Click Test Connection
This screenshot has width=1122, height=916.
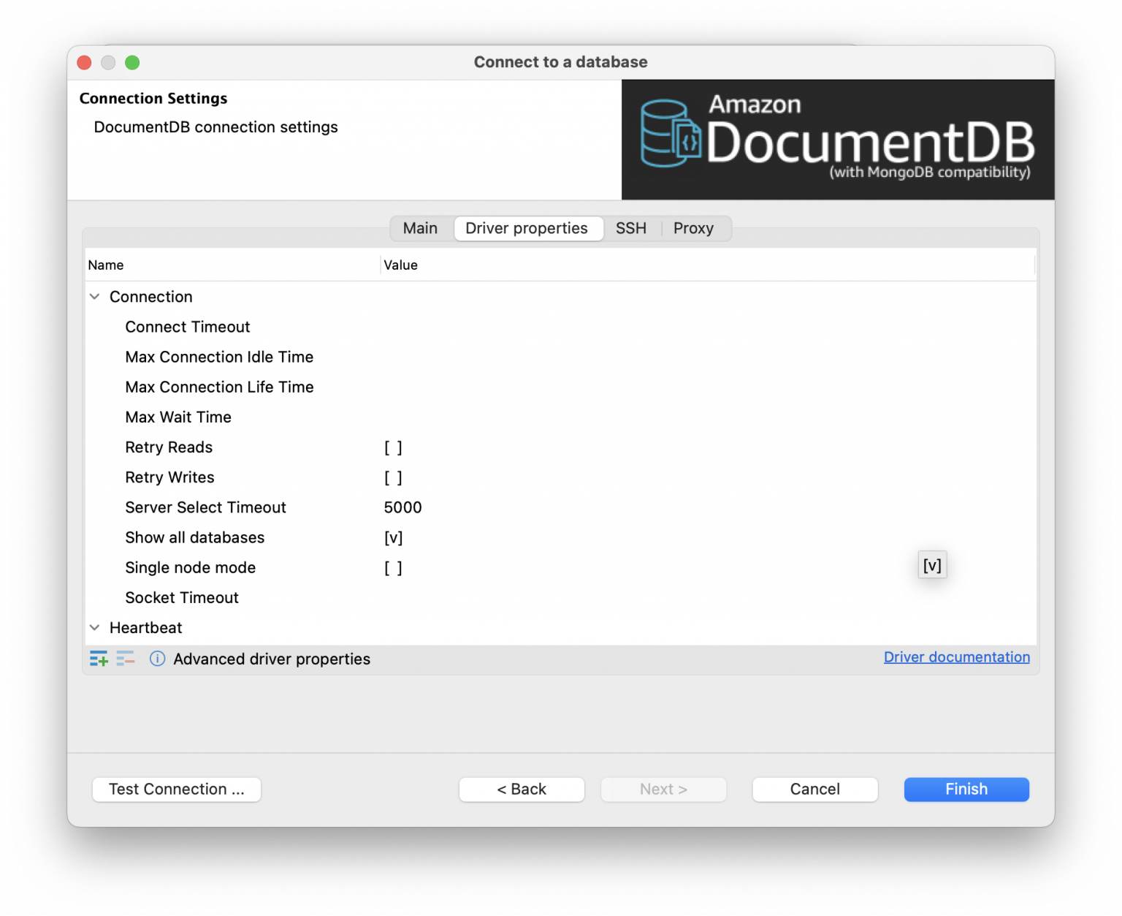(176, 789)
